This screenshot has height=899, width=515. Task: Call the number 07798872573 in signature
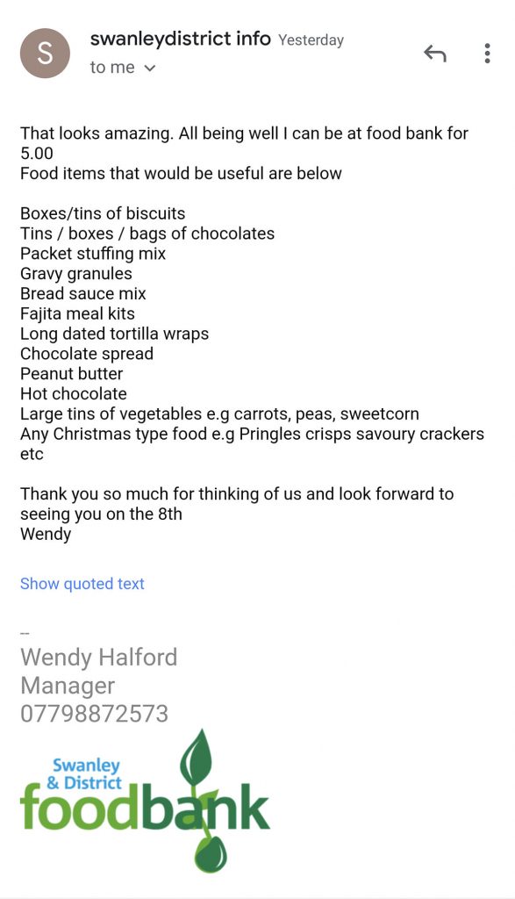coord(95,714)
